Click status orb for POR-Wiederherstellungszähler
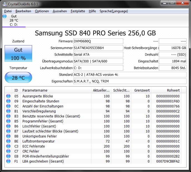Screen dimensions: 191x172 tap(8, 156)
